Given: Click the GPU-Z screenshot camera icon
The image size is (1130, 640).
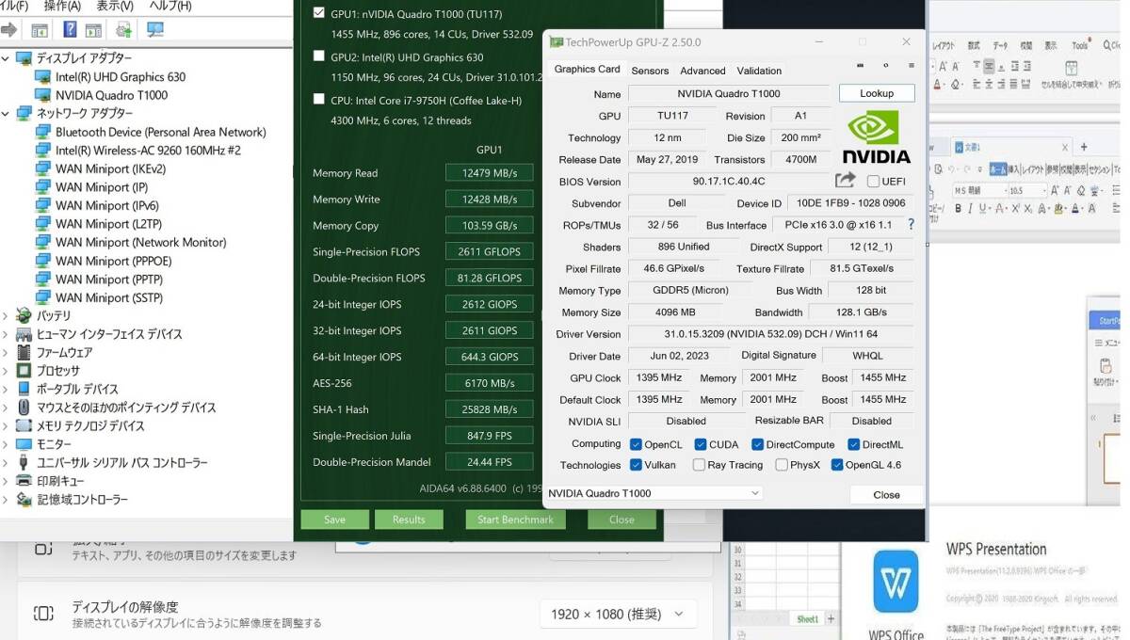Looking at the screenshot, I should coord(860,66).
